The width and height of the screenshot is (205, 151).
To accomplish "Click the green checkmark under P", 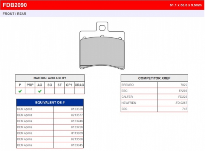I will tap(20, 91).
